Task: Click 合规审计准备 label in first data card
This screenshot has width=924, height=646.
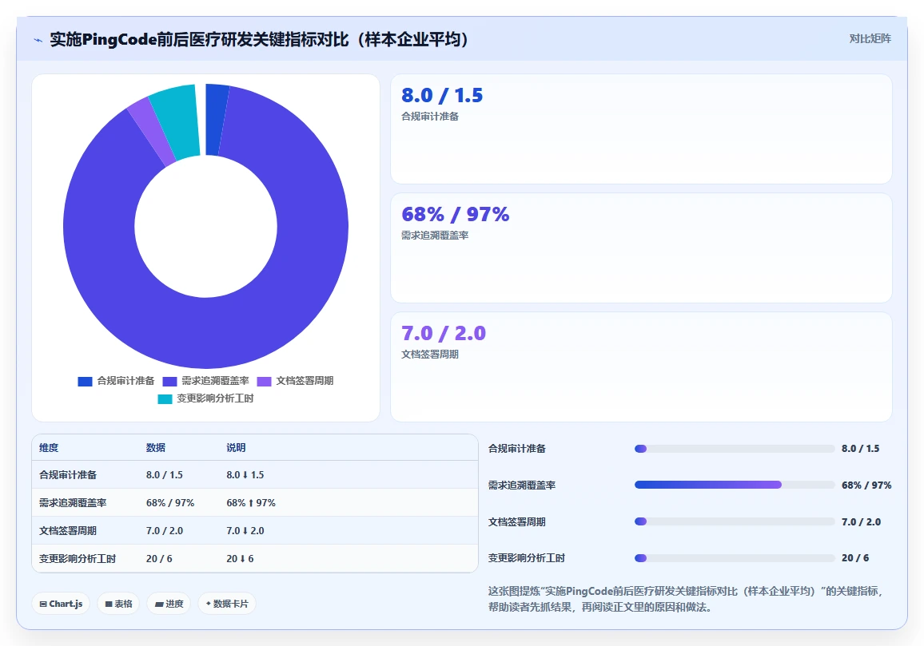Action: 429,117
